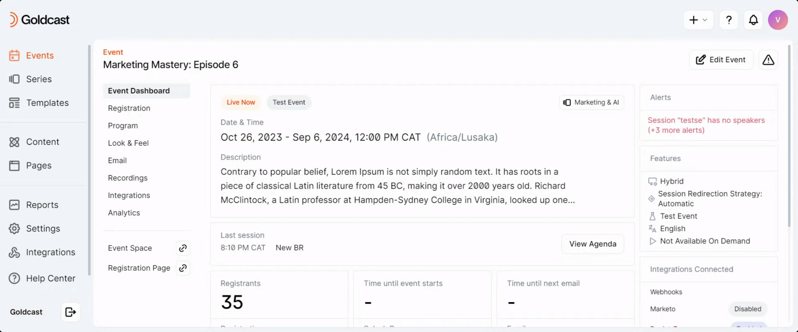This screenshot has height=332, width=798.
Task: Expand the plus create-new dropdown
Action: pyautogui.click(x=698, y=20)
